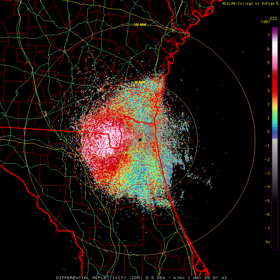Viewport: 280px width, 280px height.
Task: Click the '0' value on the color scale
Action: pos(268,132)
